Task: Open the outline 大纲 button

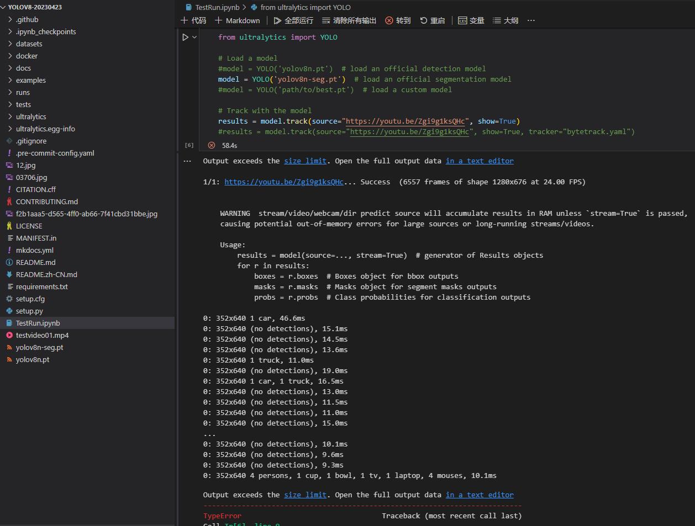Action: (506, 20)
